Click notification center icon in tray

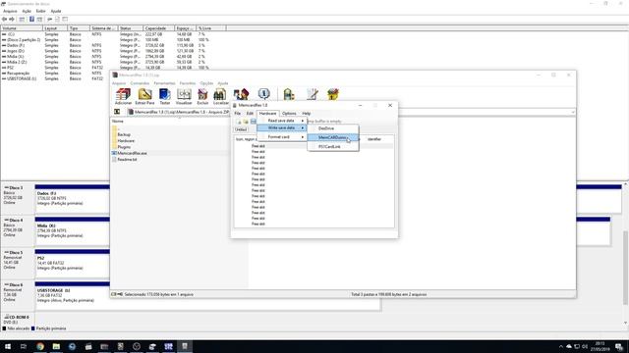(619, 346)
